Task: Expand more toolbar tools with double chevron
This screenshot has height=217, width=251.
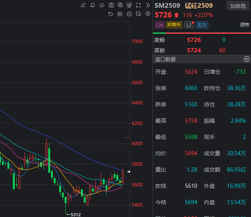Action: 148,5
